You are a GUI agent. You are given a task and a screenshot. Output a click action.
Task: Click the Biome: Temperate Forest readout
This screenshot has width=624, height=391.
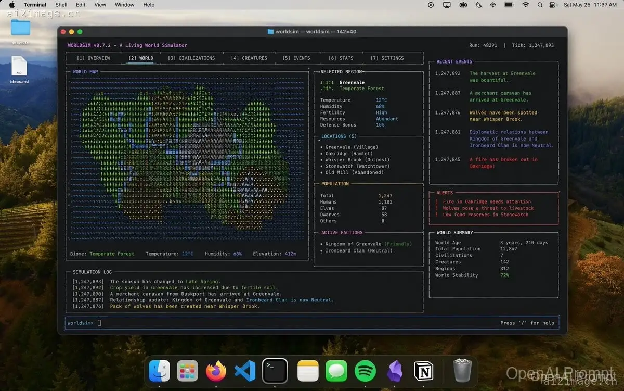(x=102, y=254)
